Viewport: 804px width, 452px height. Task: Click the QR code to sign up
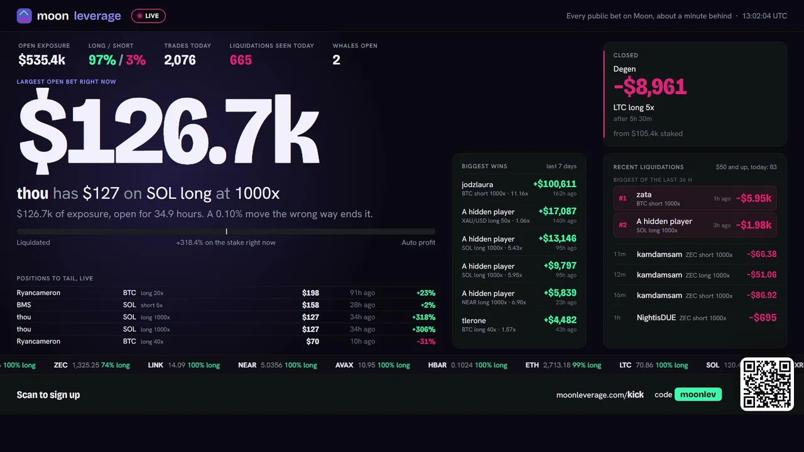click(x=767, y=384)
